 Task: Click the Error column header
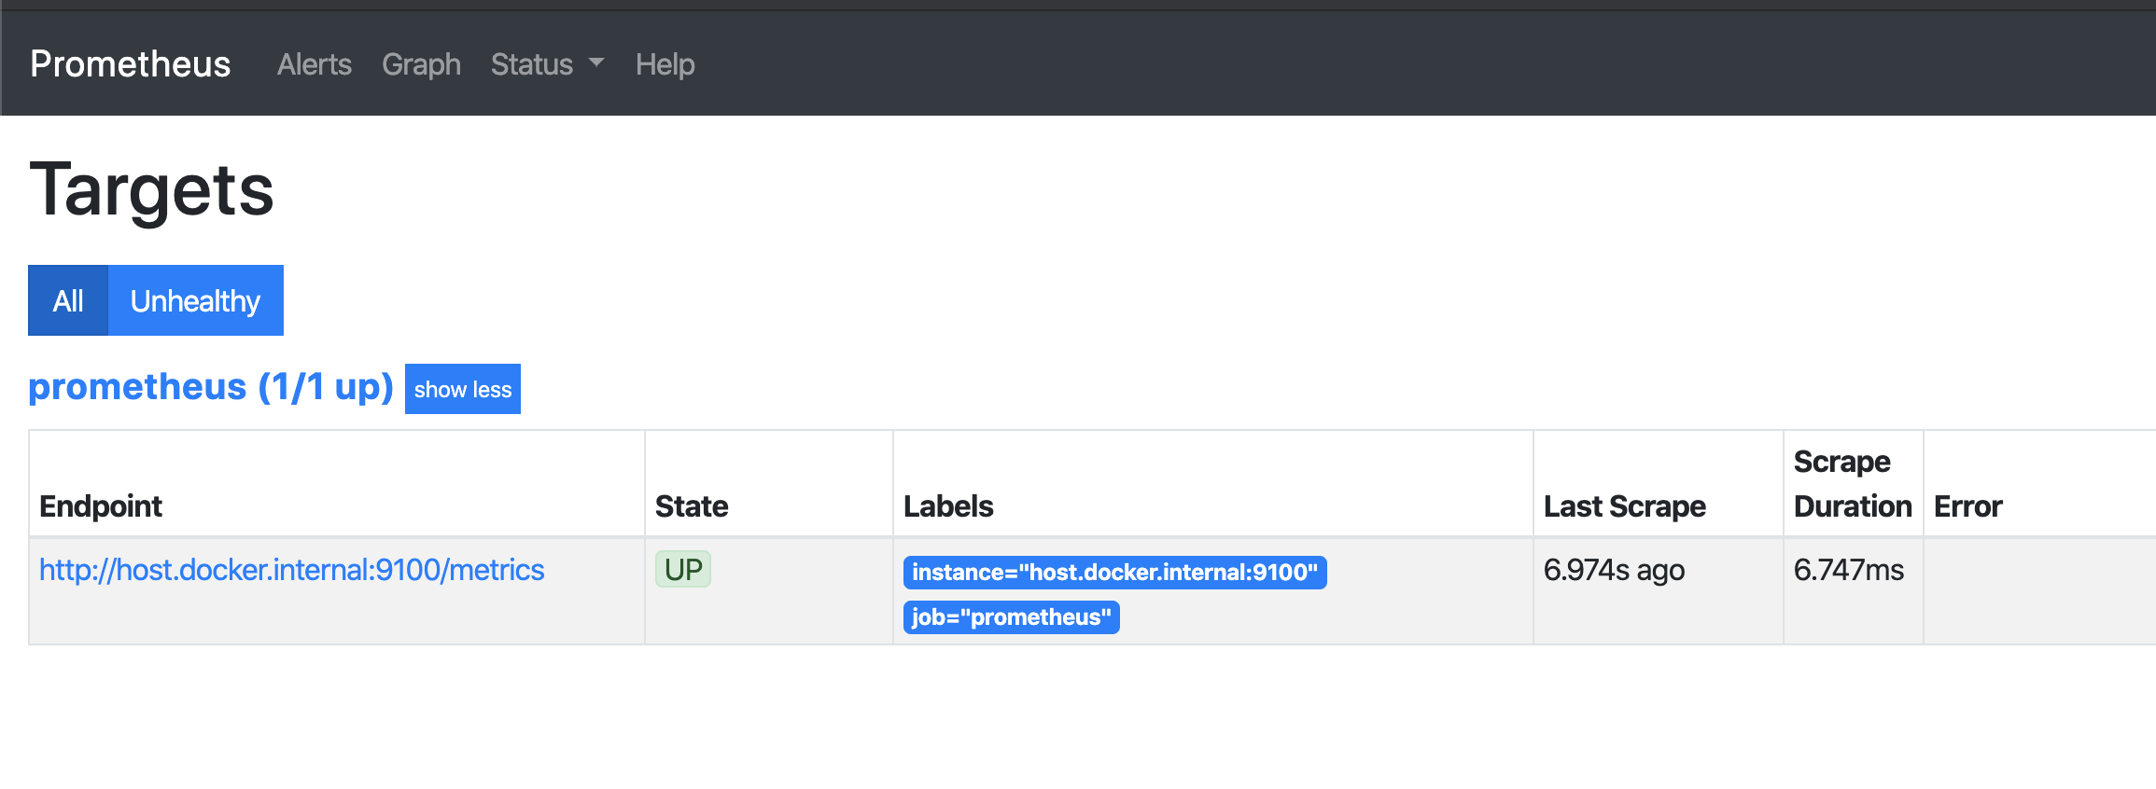click(1967, 505)
